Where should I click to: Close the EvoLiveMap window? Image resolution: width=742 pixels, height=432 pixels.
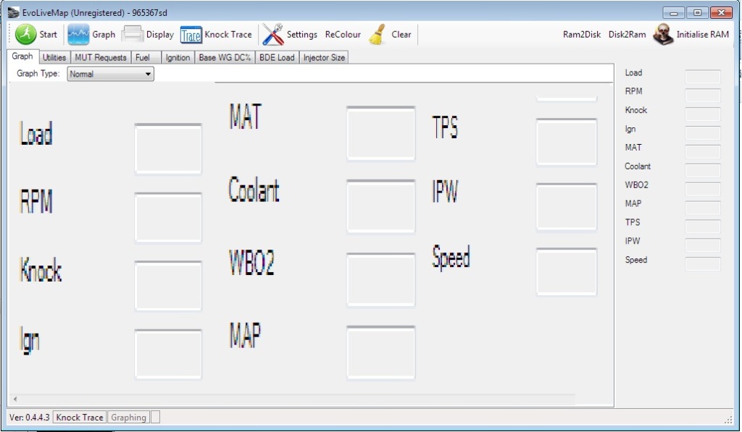coord(722,13)
